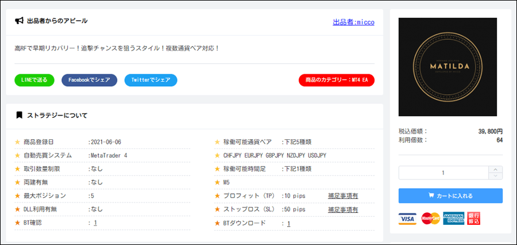
Task: Click the star icon beside M5
Action: point(217,182)
